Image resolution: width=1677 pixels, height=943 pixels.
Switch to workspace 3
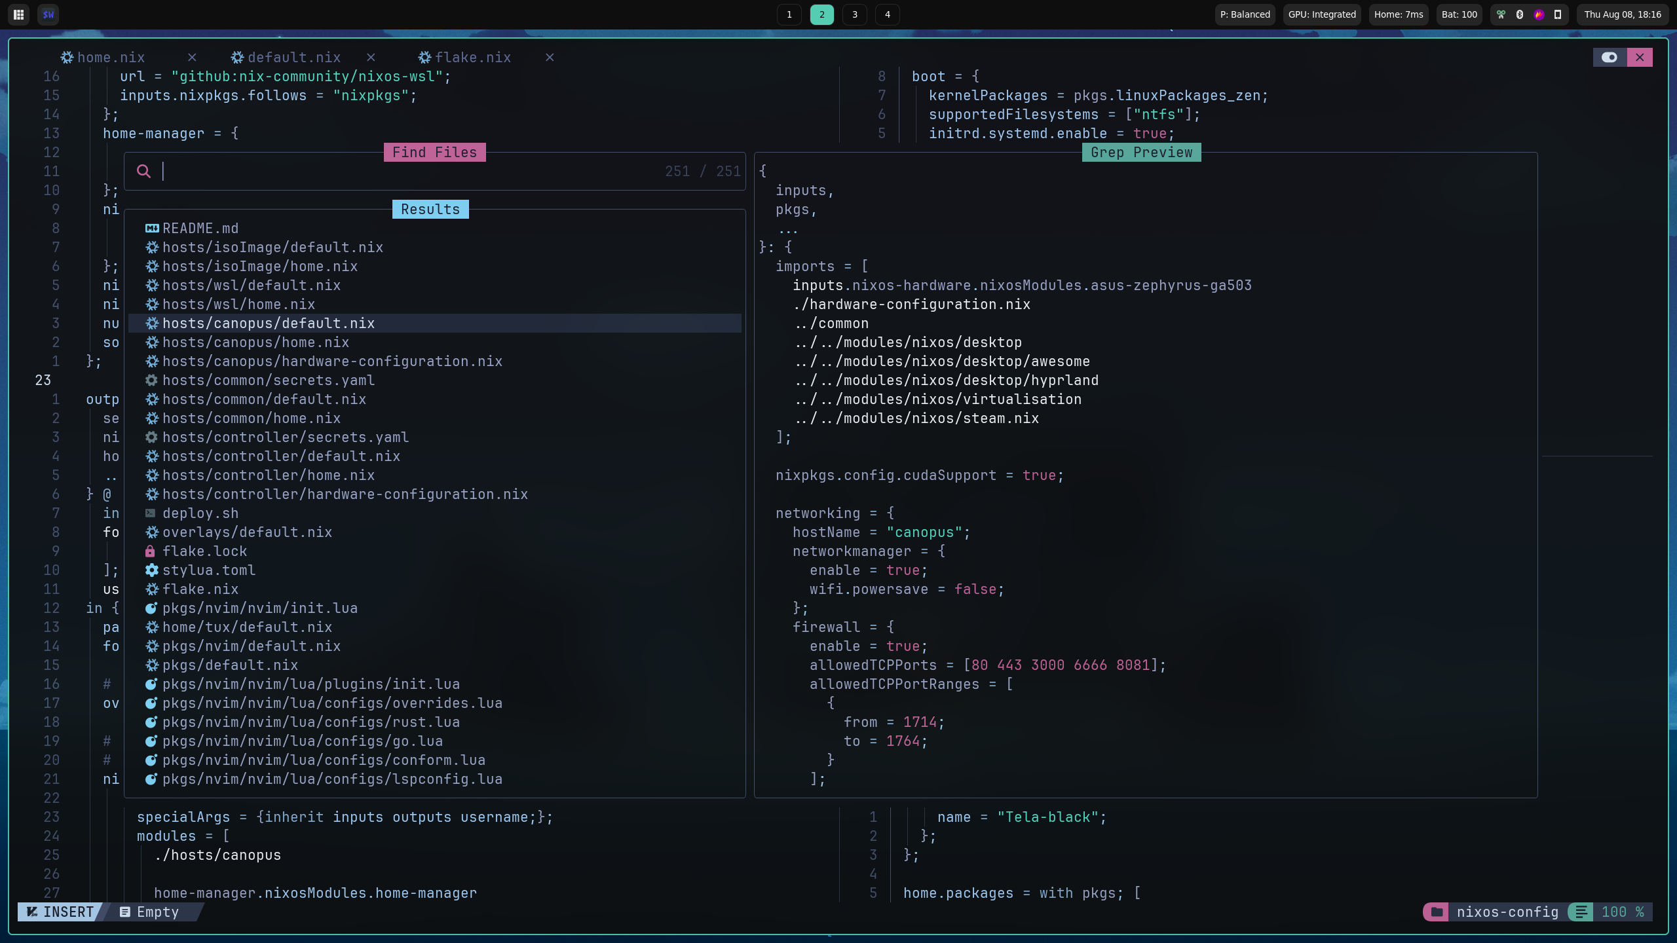click(x=854, y=14)
